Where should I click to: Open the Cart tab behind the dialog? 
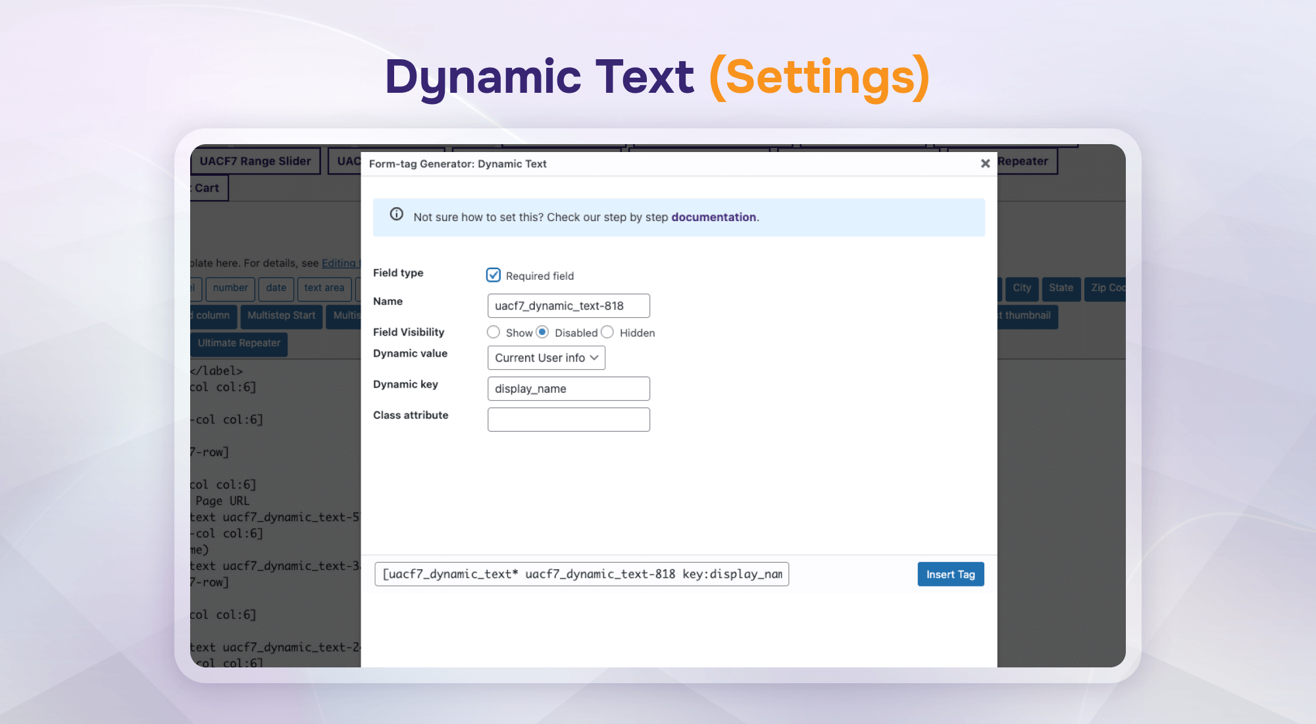point(209,188)
